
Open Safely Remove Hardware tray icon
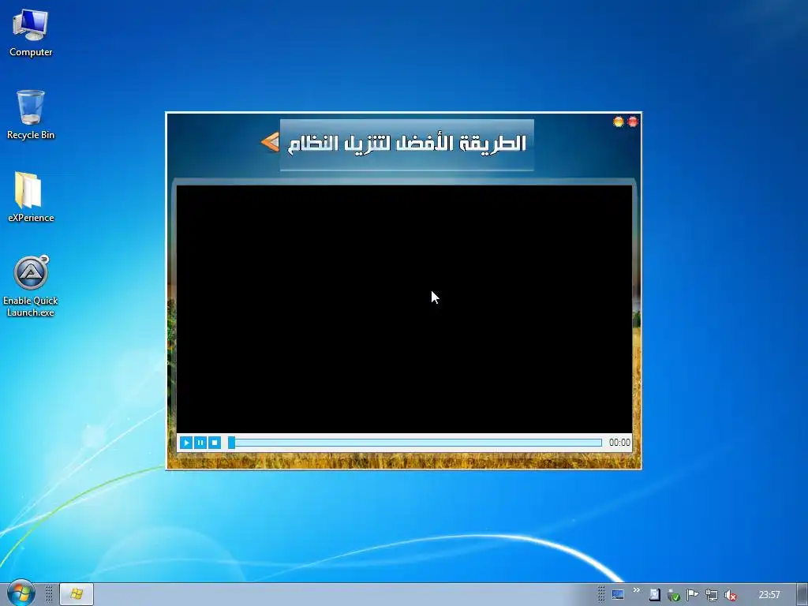click(674, 595)
